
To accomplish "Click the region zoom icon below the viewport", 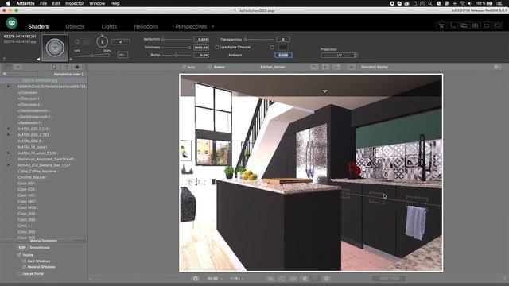I will click(x=282, y=279).
